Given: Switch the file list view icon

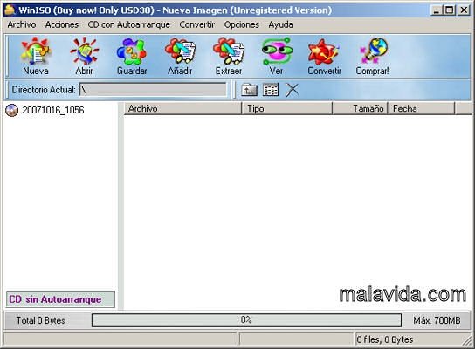Looking at the screenshot, I should pos(271,90).
